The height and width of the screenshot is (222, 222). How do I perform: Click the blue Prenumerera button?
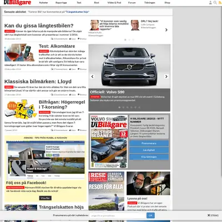point(149,143)
